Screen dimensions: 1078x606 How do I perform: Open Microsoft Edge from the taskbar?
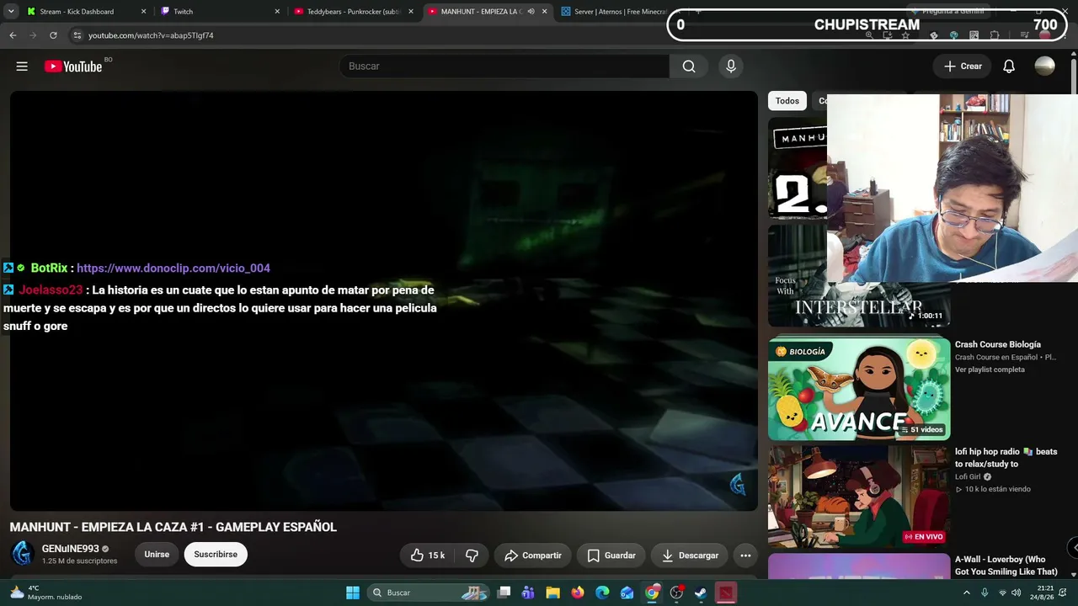[602, 593]
